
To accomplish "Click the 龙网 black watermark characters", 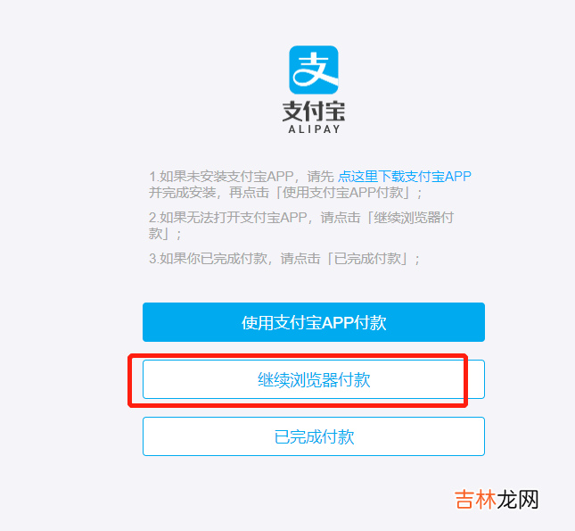I will point(517,500).
